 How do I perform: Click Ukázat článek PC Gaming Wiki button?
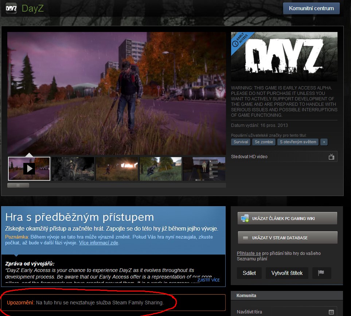pos(287,218)
